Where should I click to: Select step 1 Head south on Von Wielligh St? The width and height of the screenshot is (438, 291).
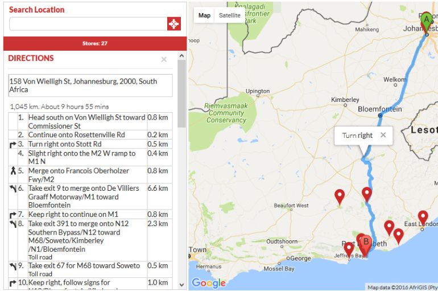[x=90, y=121]
